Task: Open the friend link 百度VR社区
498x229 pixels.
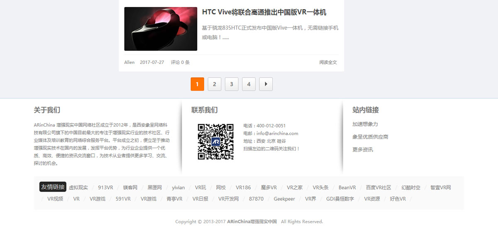Action: pos(378,188)
